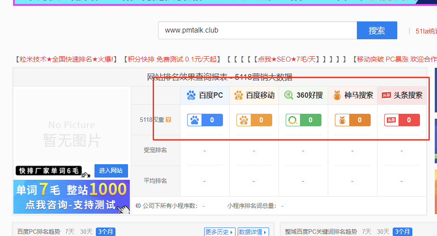Viewport: 437px width, 236px height.
Task: Open the 积分快排 免费测试 ad link
Action: 171,59
